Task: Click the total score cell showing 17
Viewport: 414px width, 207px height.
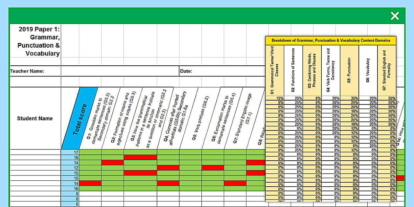Action: 70,152
